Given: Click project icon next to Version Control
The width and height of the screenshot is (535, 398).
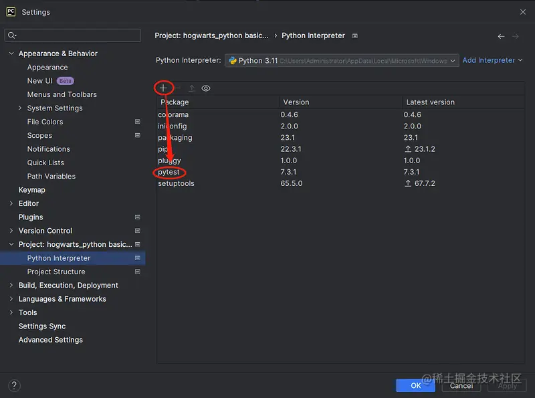Looking at the screenshot, I should coord(138,231).
